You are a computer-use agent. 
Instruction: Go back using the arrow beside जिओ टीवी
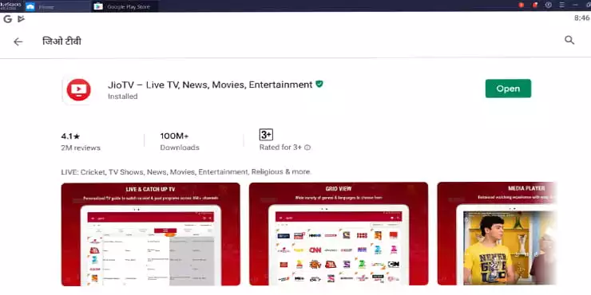coord(18,41)
